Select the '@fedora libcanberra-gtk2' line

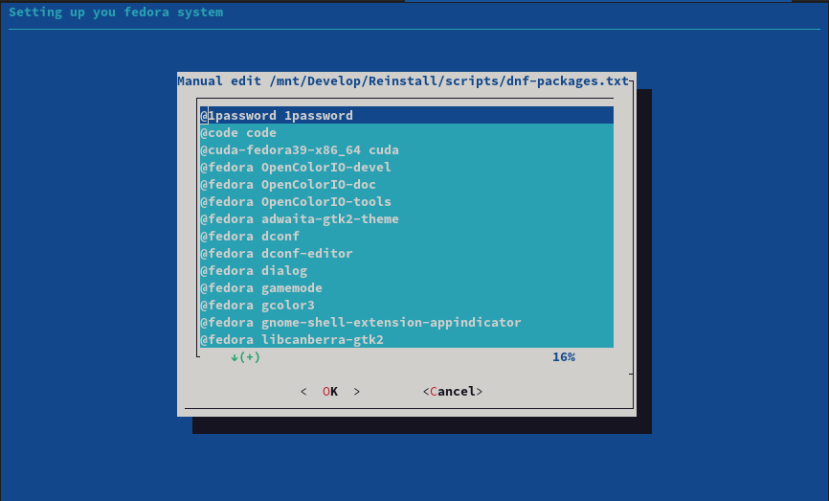(x=407, y=340)
